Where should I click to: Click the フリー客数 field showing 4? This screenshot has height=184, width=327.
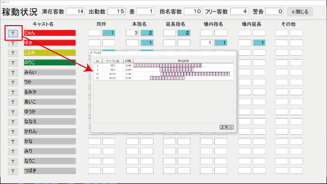tap(239, 12)
